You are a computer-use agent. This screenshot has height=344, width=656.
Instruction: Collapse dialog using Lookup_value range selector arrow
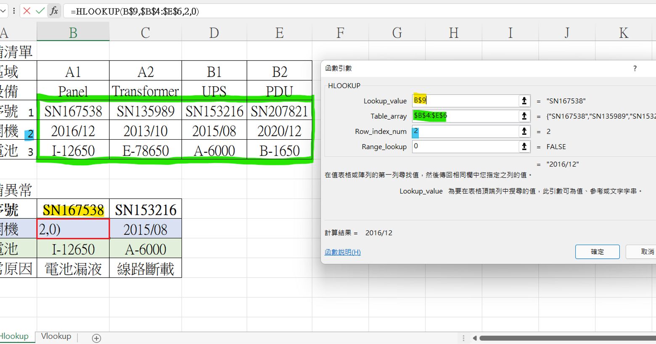click(x=524, y=101)
